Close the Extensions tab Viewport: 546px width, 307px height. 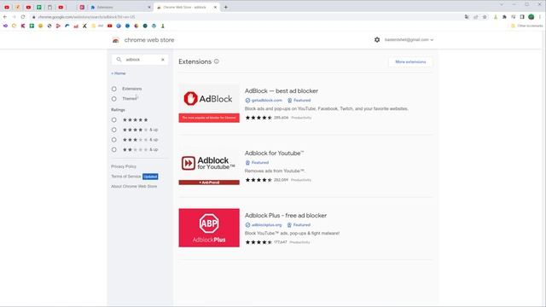pyautogui.click(x=149, y=7)
